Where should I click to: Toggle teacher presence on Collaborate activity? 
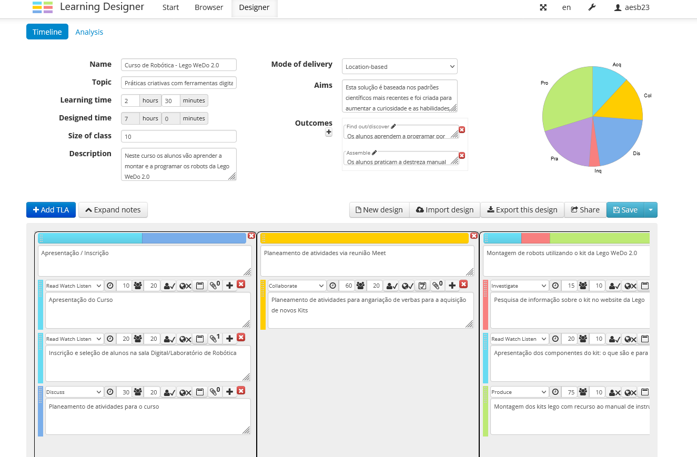(391, 286)
